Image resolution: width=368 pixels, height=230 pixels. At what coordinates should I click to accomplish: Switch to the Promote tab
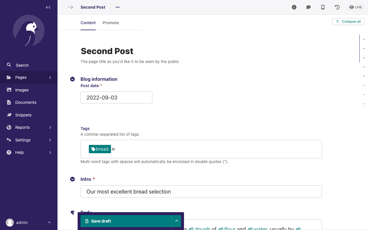111,23
